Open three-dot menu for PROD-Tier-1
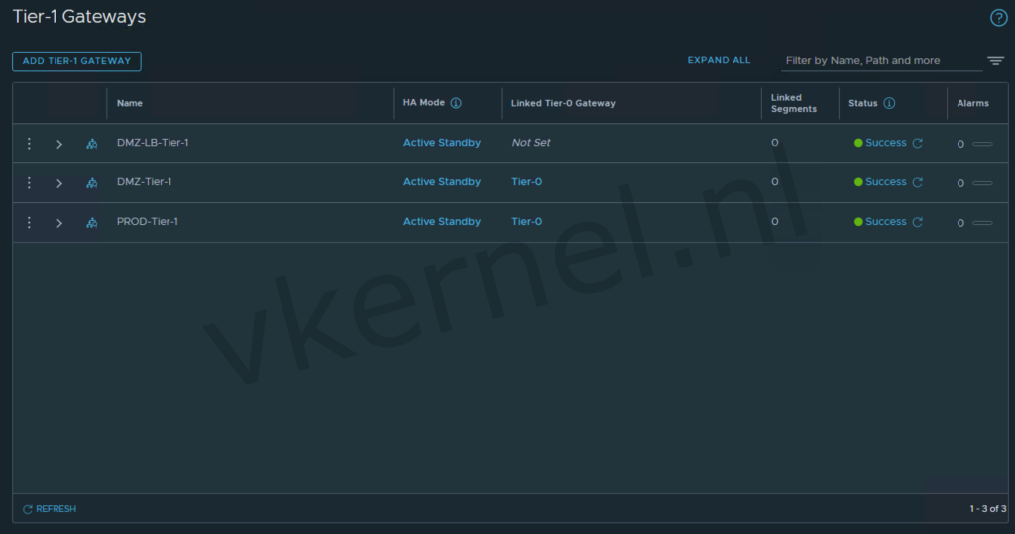1015x534 pixels. [29, 223]
